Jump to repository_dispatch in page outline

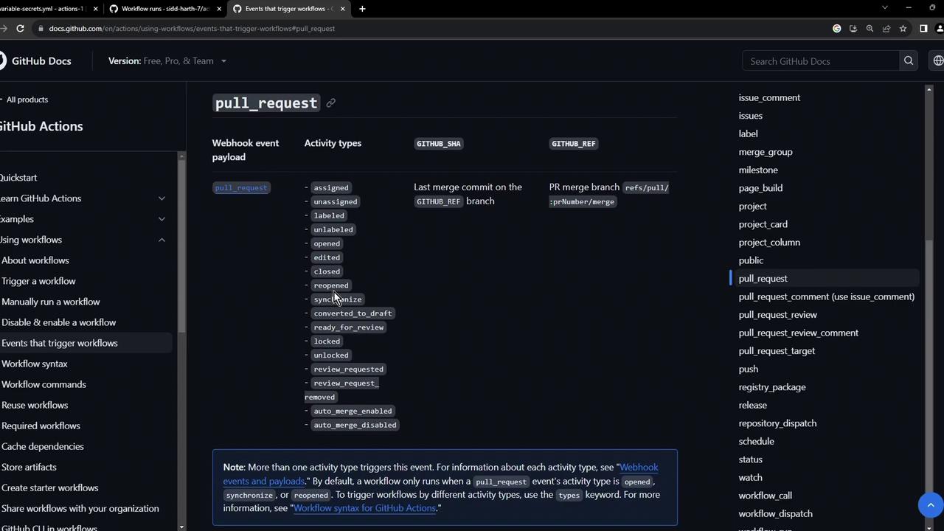pyautogui.click(x=777, y=423)
